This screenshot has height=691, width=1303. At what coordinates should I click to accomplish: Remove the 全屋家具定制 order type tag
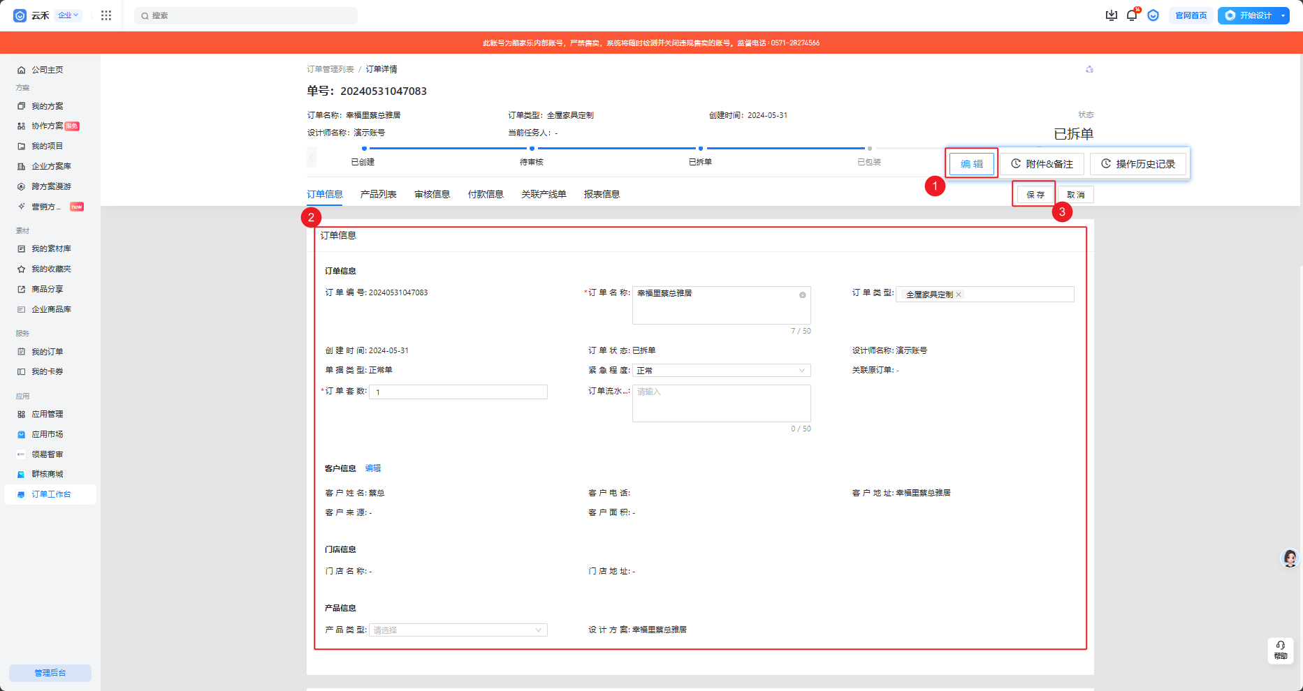point(959,295)
